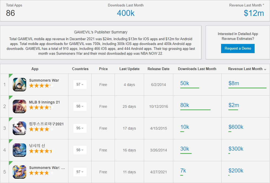Click the 7k downloads value in row 5

183,171
